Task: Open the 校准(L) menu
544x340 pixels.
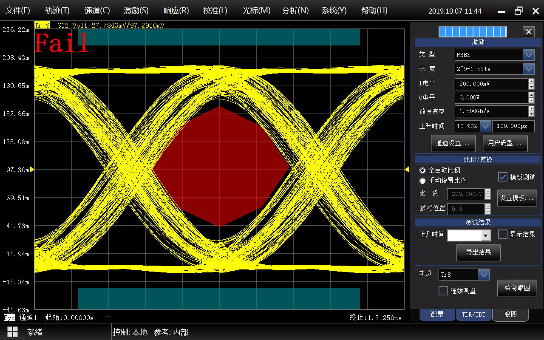Action: click(215, 11)
